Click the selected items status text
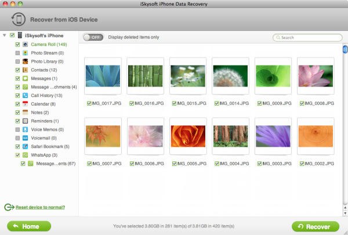This screenshot has width=348, height=235. (x=173, y=226)
